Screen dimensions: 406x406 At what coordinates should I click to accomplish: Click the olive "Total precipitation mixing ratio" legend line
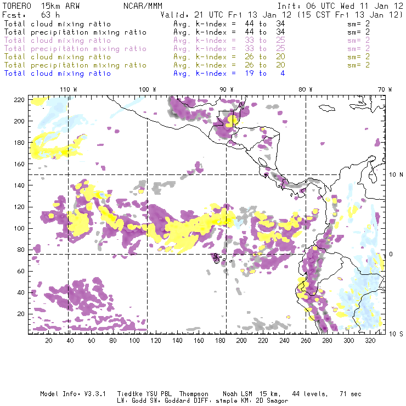[x=75, y=65]
